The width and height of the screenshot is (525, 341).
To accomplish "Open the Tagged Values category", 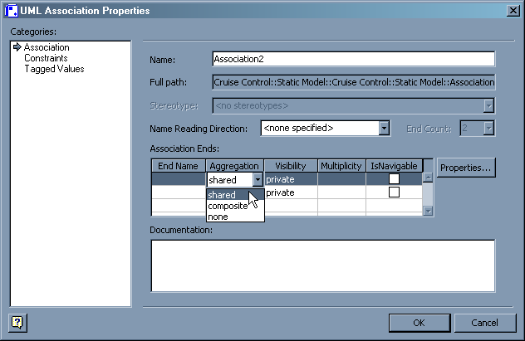I will click(x=54, y=69).
